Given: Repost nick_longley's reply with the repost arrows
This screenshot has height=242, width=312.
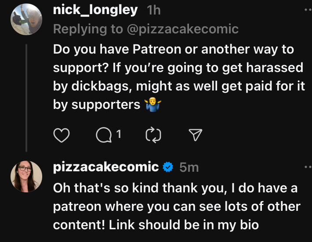Looking at the screenshot, I should tap(153, 135).
